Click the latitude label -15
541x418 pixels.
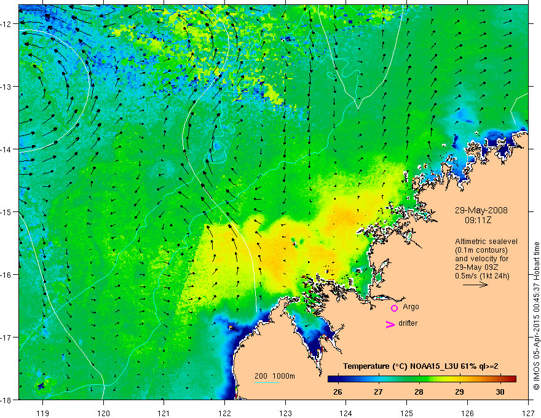coord(6,211)
